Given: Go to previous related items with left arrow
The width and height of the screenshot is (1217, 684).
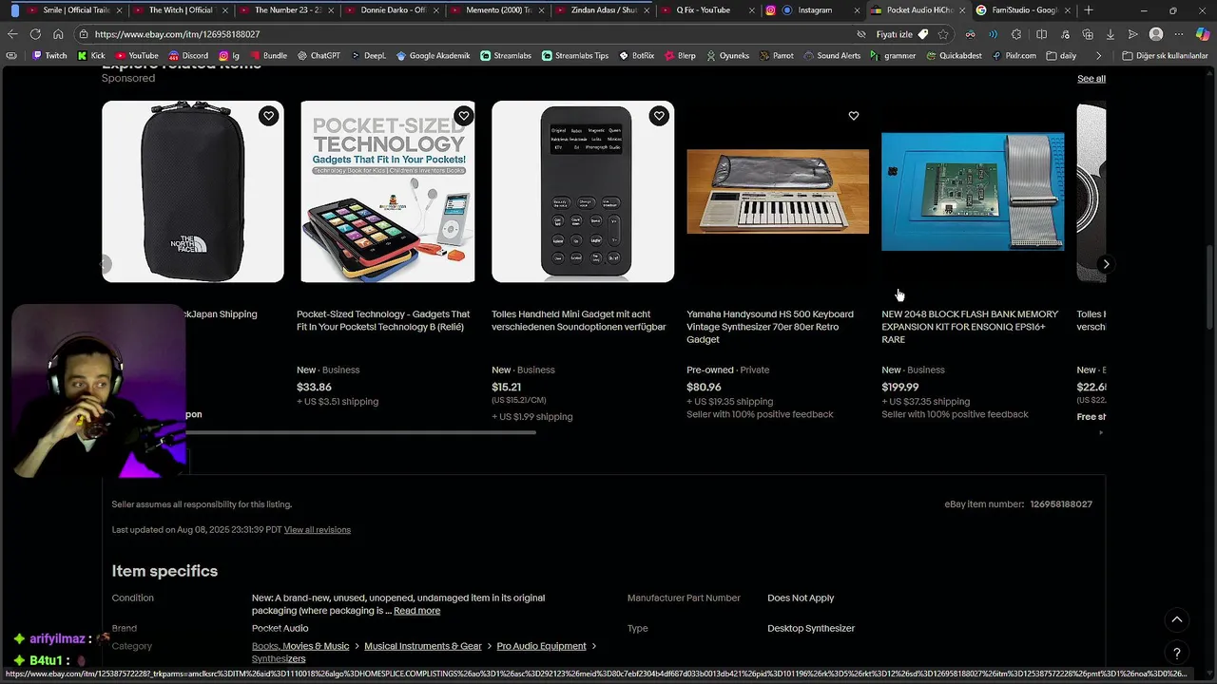Looking at the screenshot, I should click(x=106, y=264).
